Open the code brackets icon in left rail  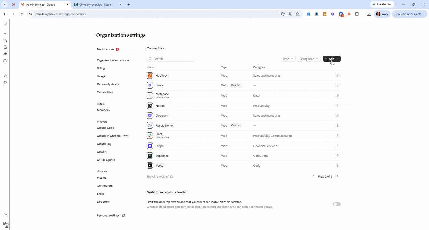5,76
